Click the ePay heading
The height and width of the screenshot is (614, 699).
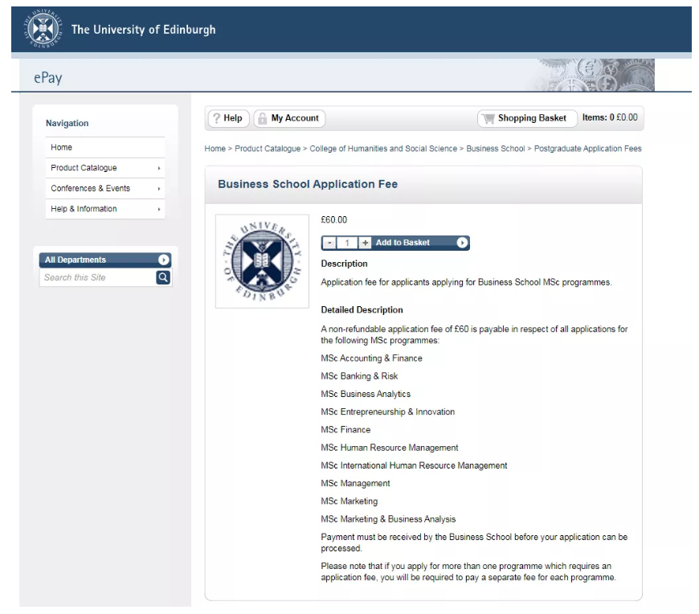coord(47,78)
